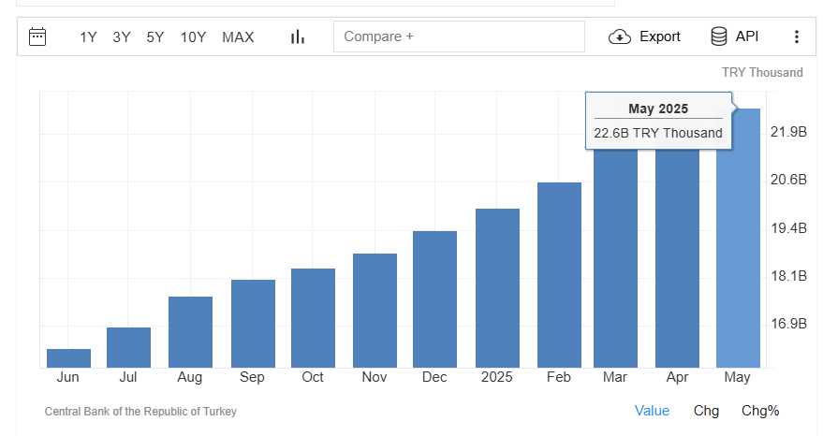The height and width of the screenshot is (436, 823).
Task: Select the 1Y time range
Action: (88, 37)
